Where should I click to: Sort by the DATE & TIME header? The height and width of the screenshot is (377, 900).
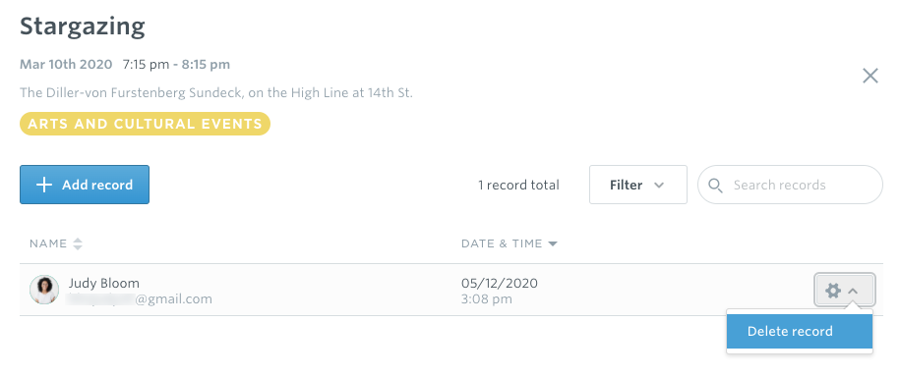pyautogui.click(x=502, y=243)
